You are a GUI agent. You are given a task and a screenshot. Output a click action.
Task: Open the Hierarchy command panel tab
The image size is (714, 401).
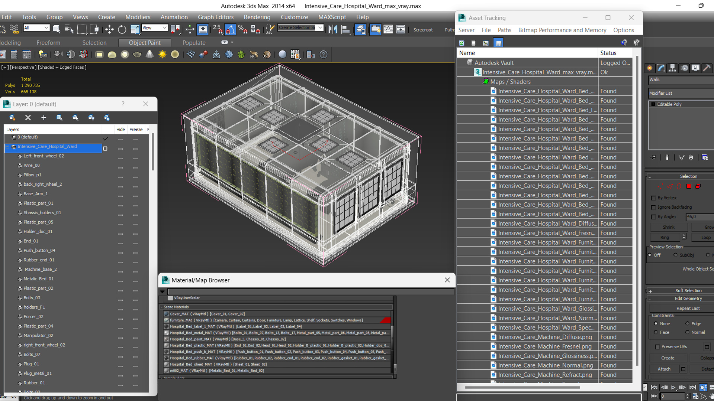click(672, 68)
